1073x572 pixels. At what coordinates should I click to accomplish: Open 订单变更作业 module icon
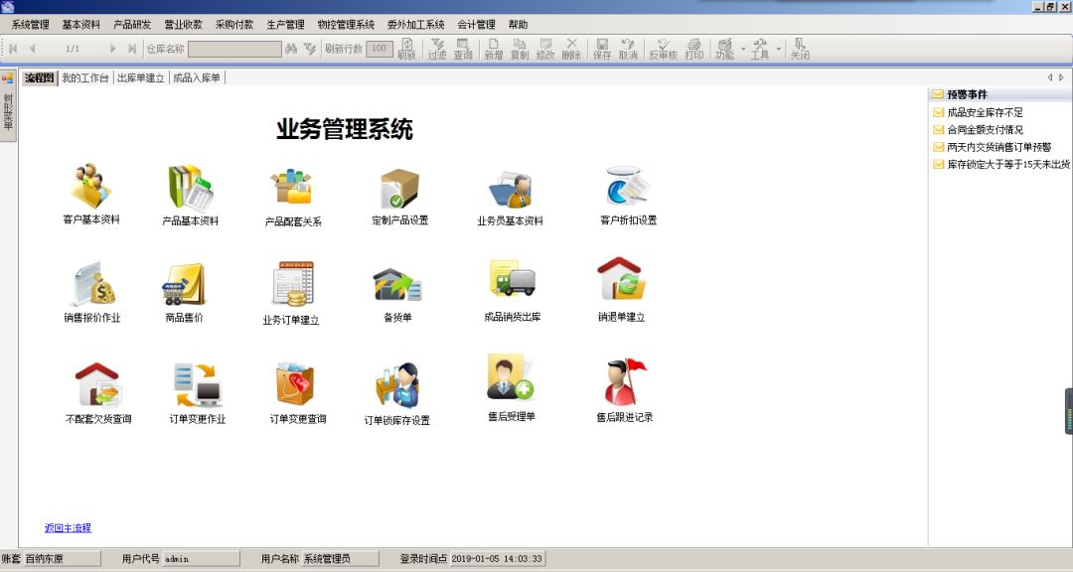pyautogui.click(x=198, y=385)
